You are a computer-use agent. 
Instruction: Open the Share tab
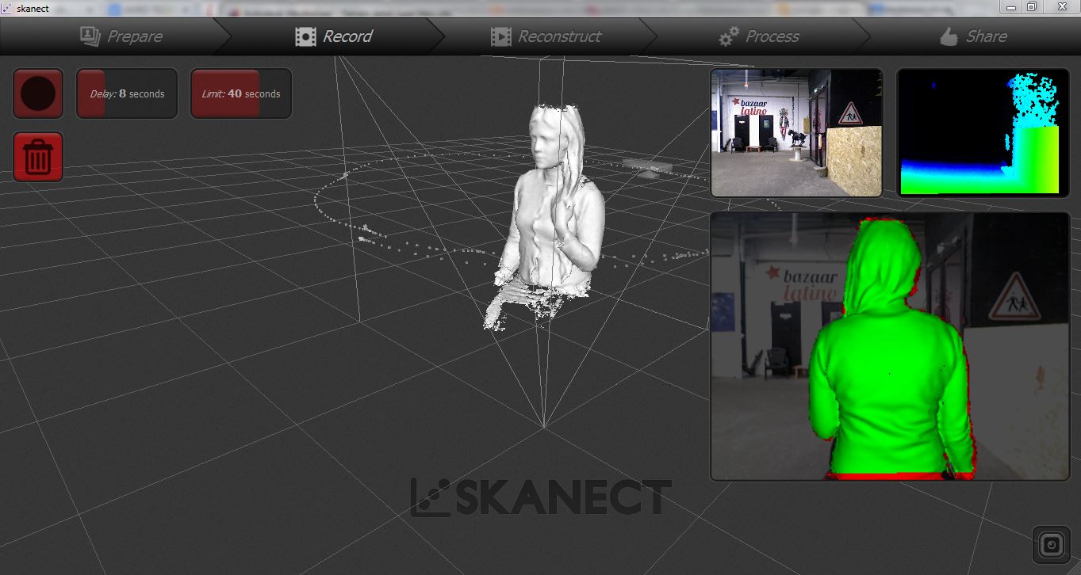point(975,36)
